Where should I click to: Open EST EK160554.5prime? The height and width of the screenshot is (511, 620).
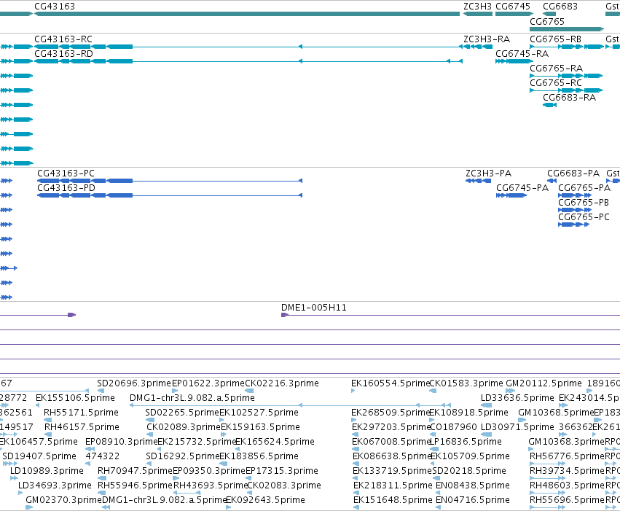pos(391,383)
